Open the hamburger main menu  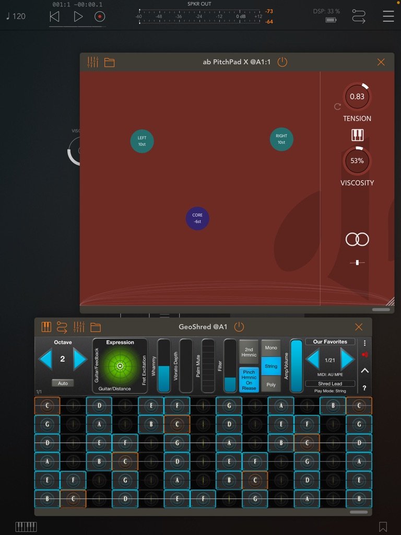[x=388, y=16]
